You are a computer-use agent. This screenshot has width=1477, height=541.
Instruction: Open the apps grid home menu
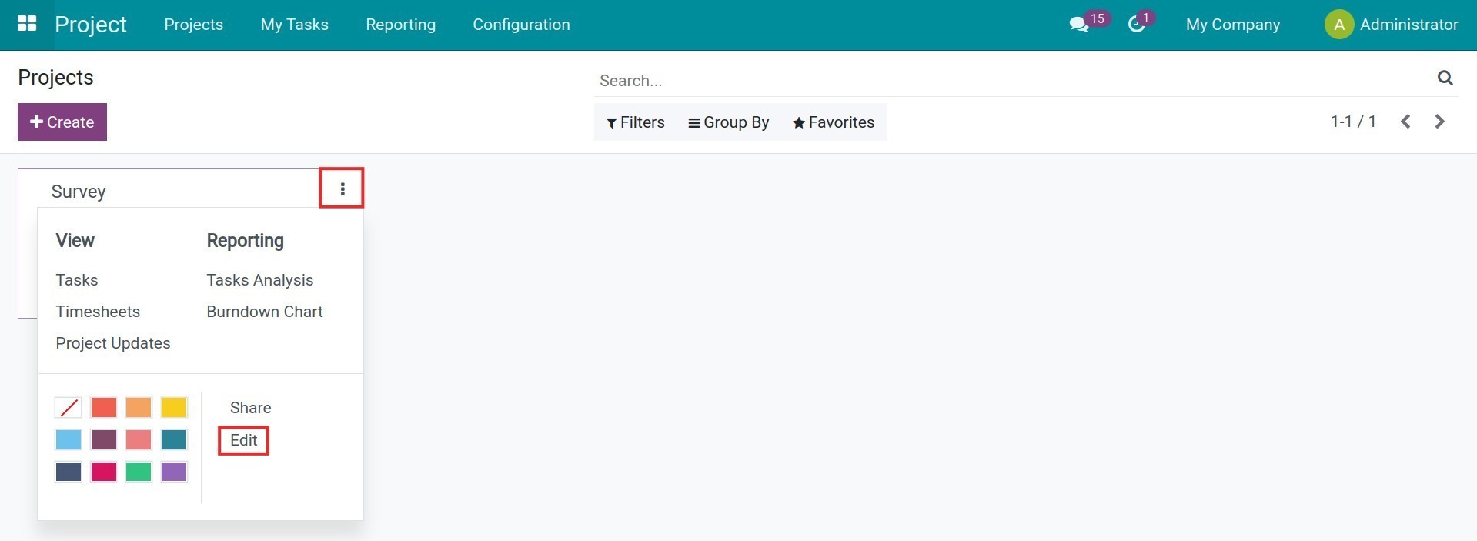coord(27,24)
